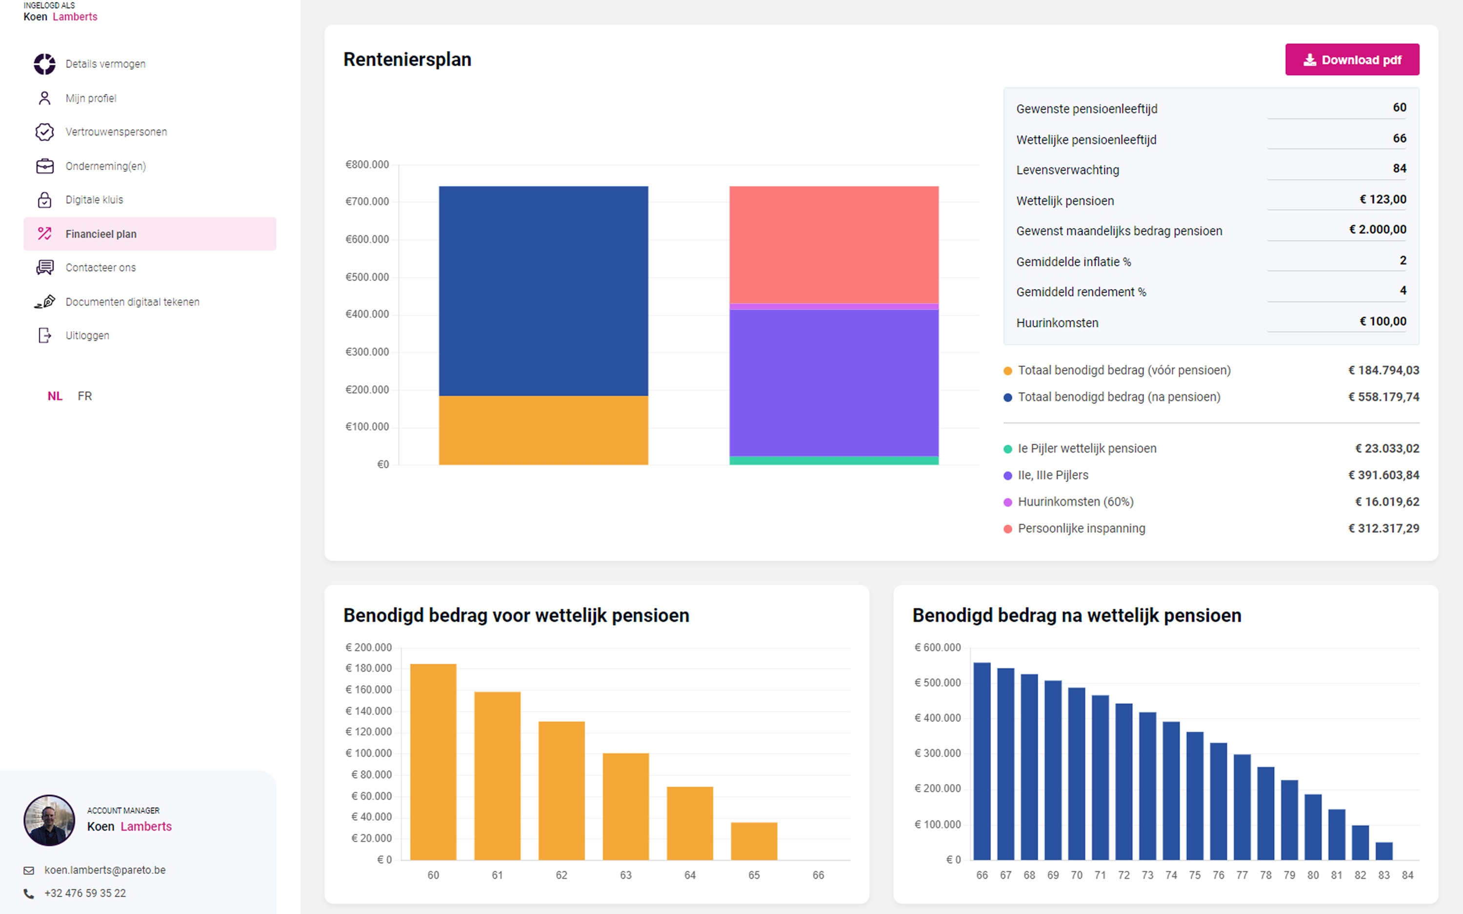Screen dimensions: 1463x914
Task: Switch language to FR
Action: click(84, 396)
